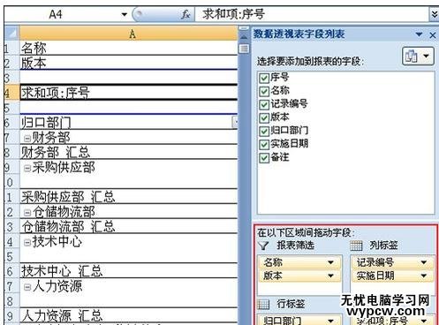439x325 pixels.
Task: Select cell A2 containing 版本
Action: coord(129,63)
